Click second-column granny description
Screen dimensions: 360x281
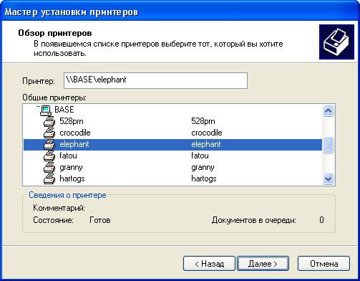(203, 167)
